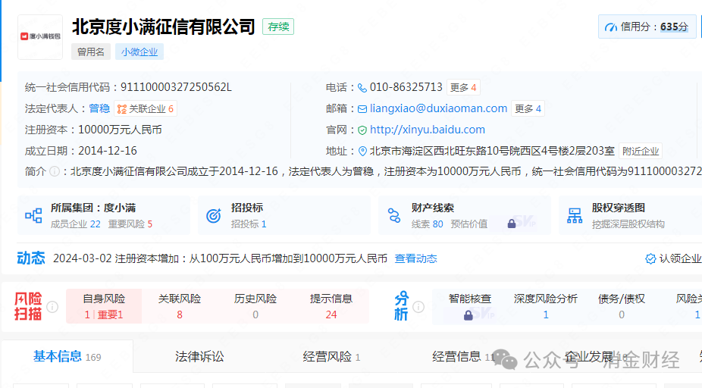
Task: Click the 所属集团 hierarchy icon
Action: tap(33, 215)
